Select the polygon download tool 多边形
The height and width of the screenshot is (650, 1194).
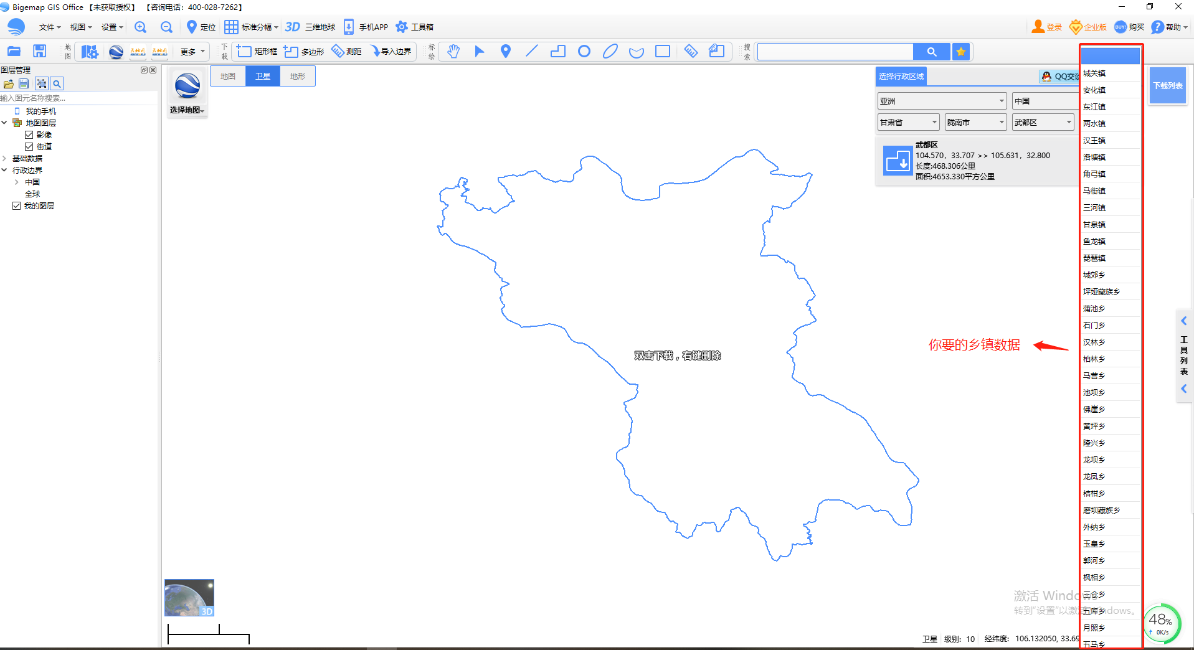(x=303, y=52)
